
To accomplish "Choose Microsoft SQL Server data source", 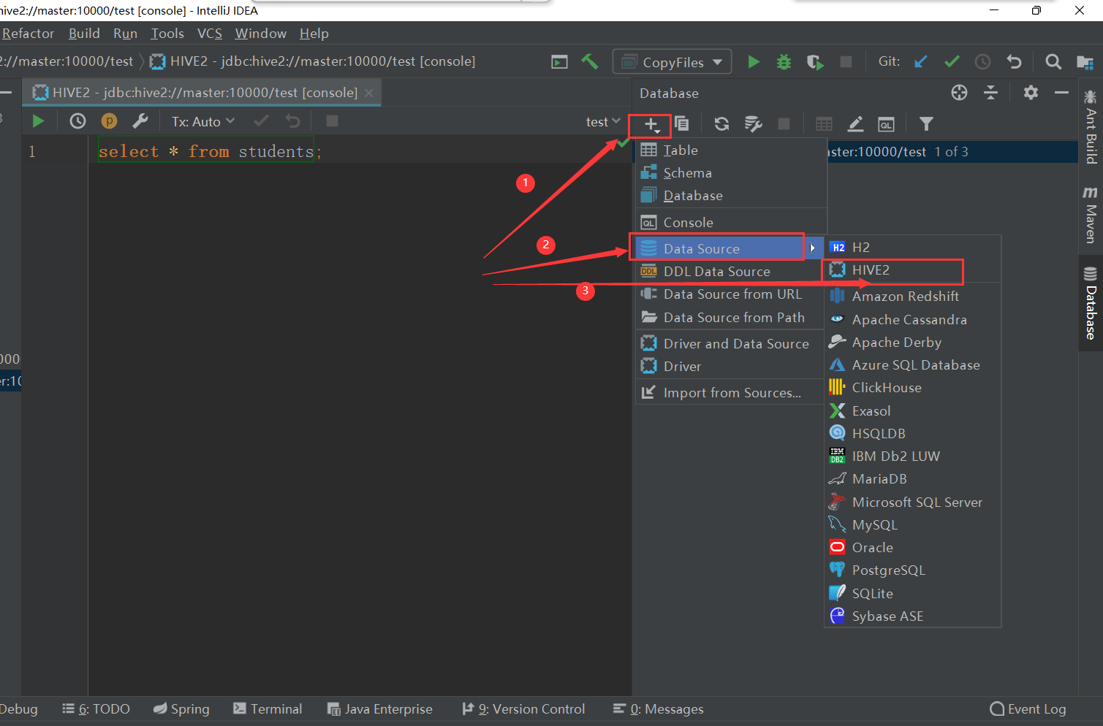I will click(912, 502).
